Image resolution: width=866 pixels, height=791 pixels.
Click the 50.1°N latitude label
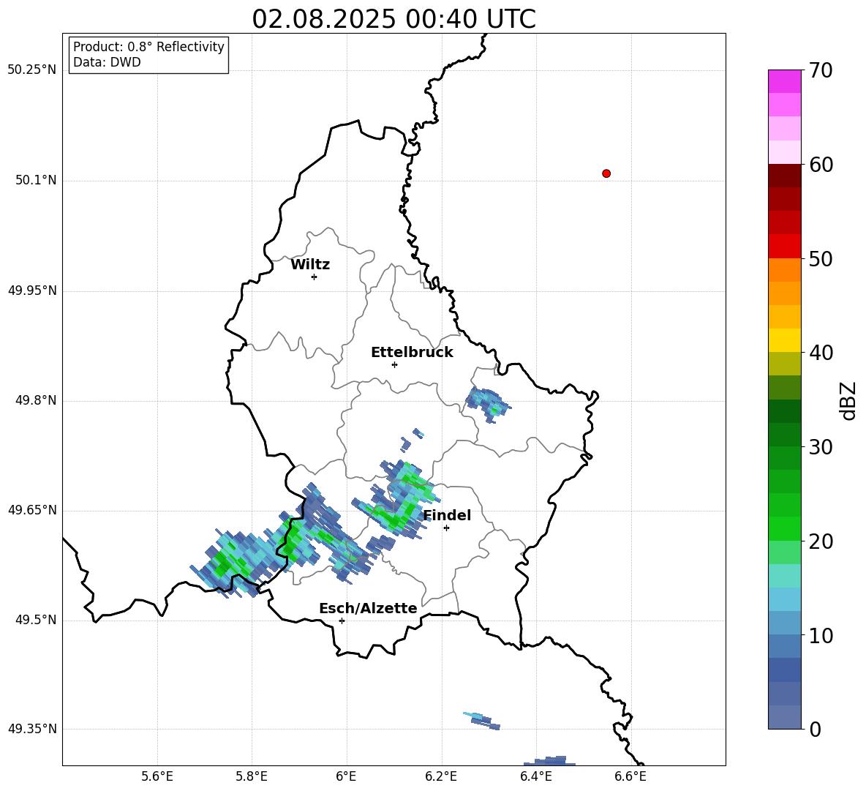coord(36,180)
